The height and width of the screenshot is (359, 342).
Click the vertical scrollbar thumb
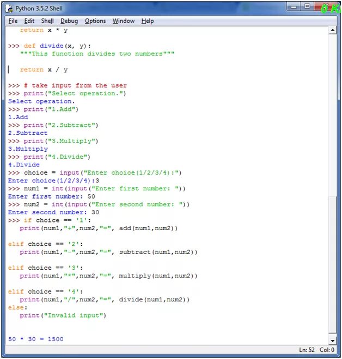(333, 264)
